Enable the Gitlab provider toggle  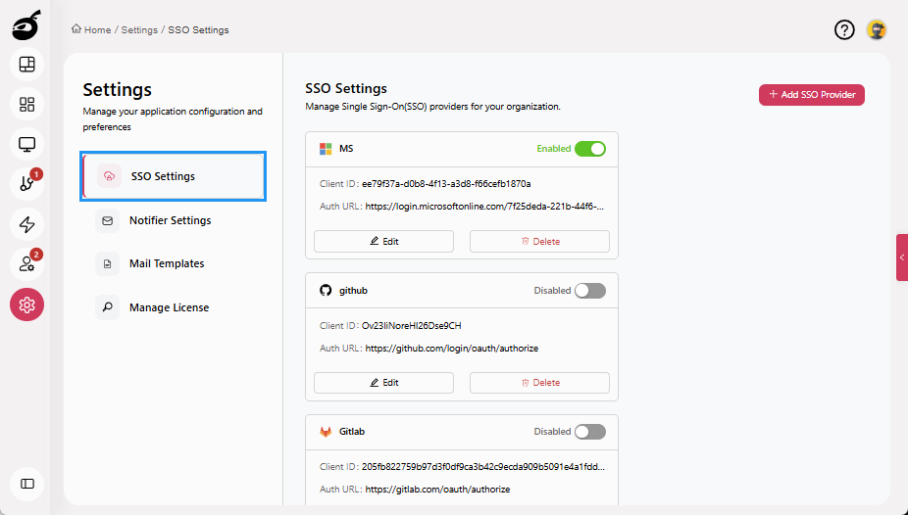click(x=590, y=432)
